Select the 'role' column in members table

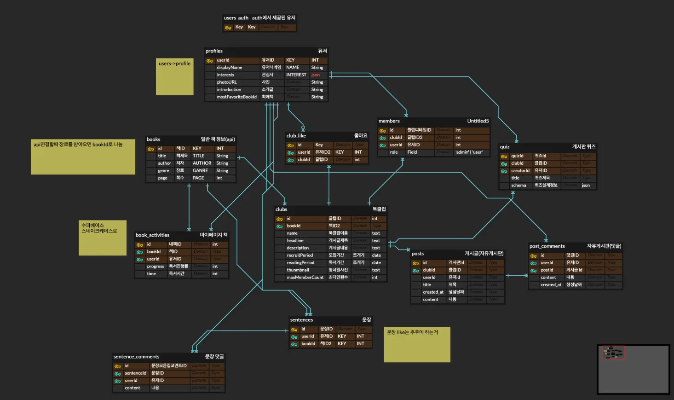point(394,152)
